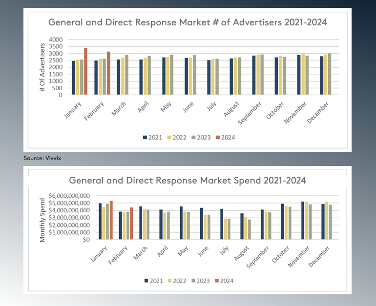
Task: Click the February 2024 orange bar in the Advertisers chart
Action: click(x=108, y=73)
